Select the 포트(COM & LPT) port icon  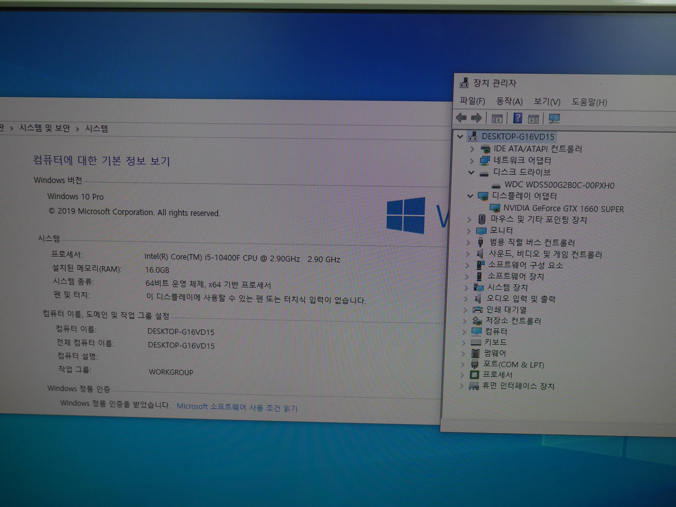point(475,364)
